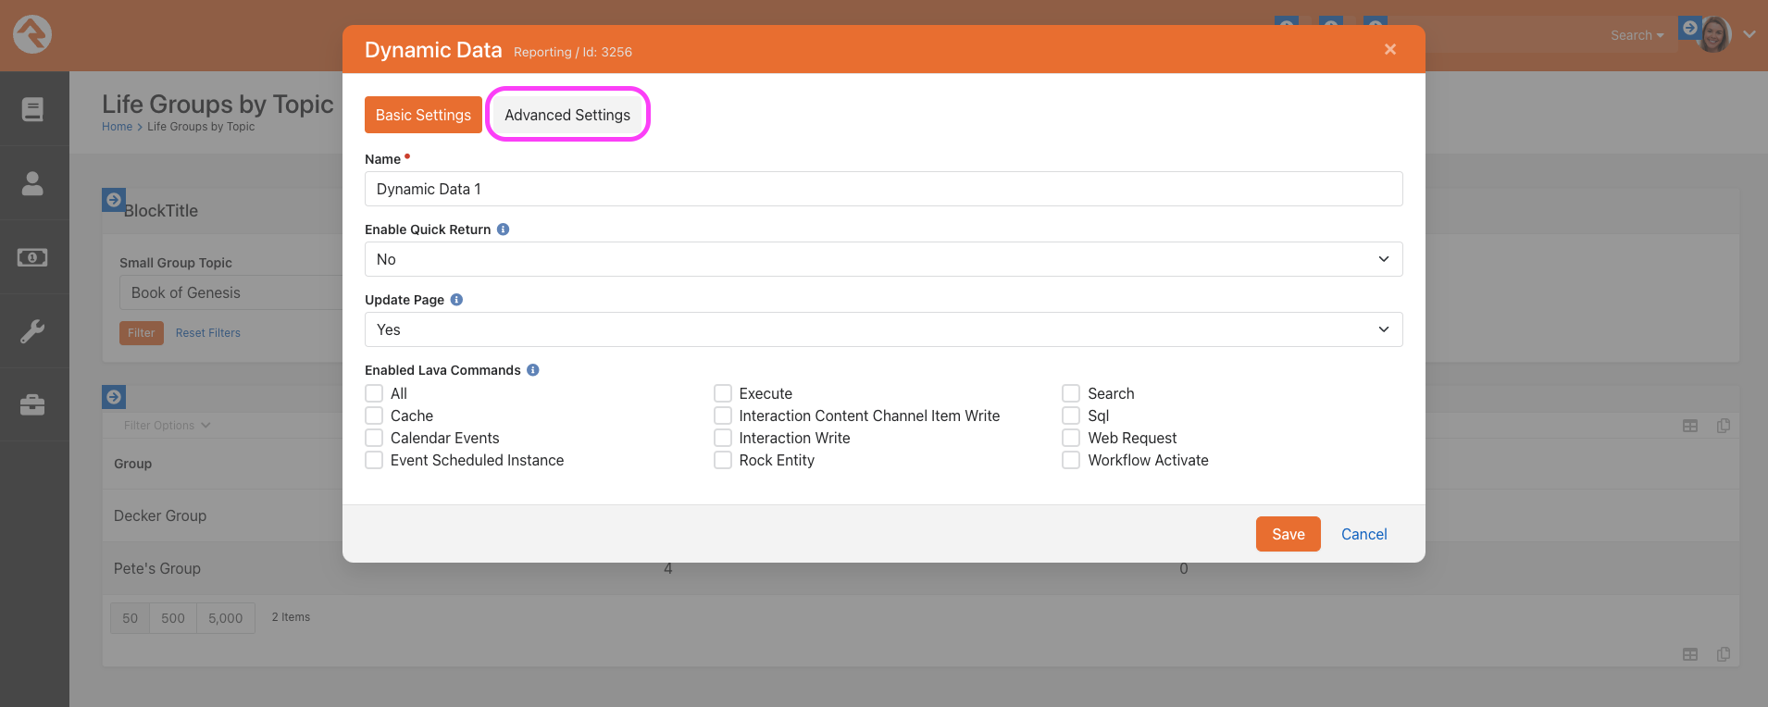1768x707 pixels.
Task: Click the BlockTitle block arrow icon
Action: pos(114,200)
